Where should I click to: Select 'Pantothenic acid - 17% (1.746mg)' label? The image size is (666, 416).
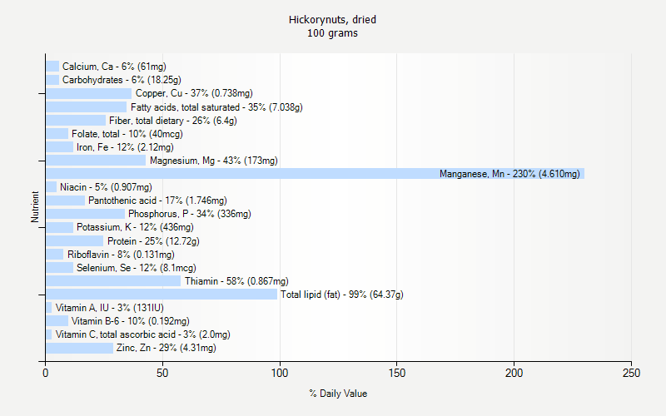pyautogui.click(x=157, y=201)
